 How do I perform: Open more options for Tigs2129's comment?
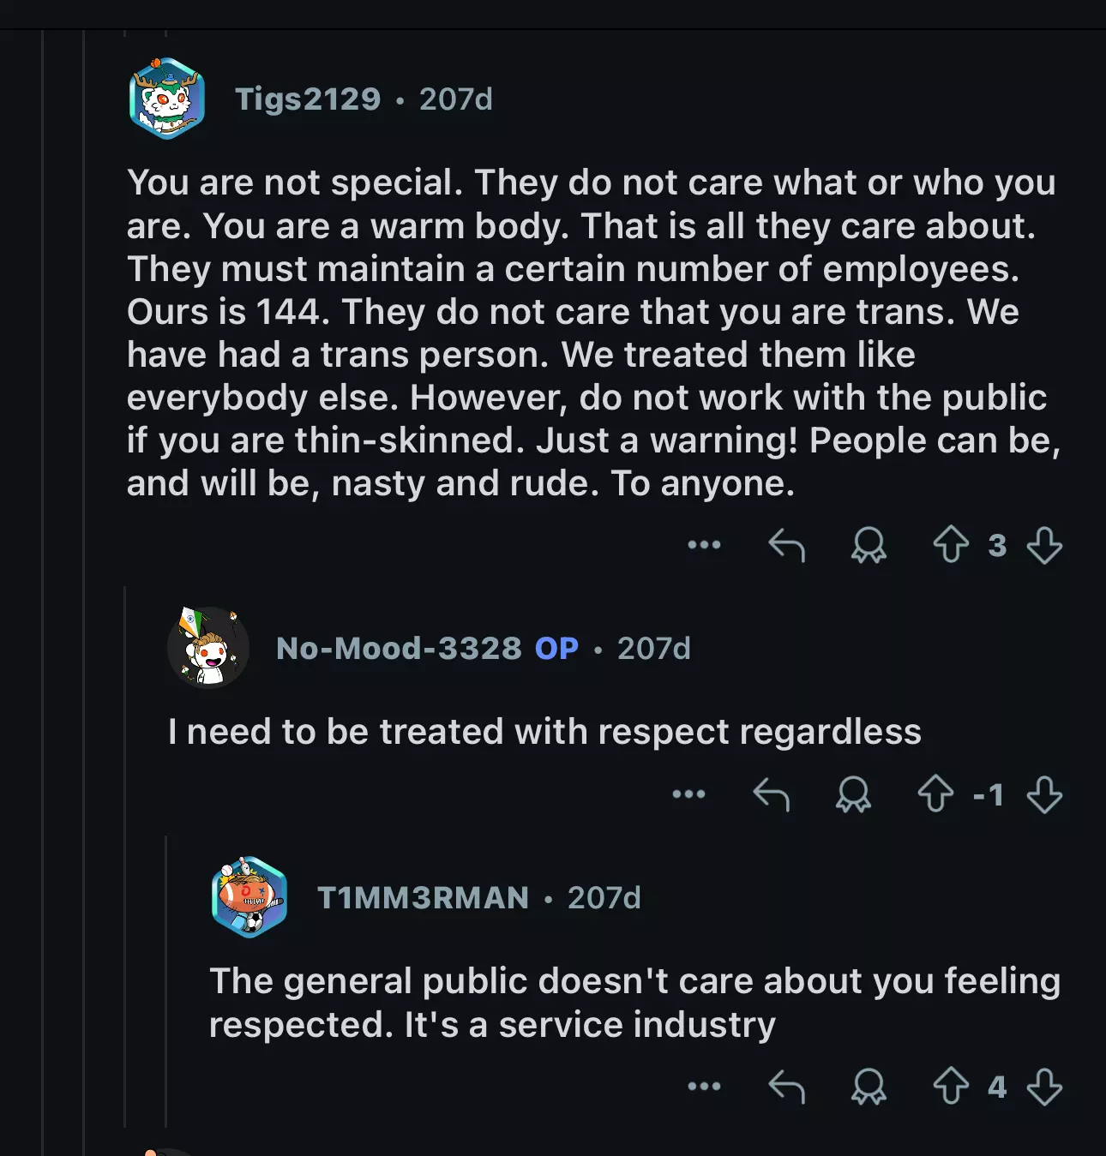[x=704, y=545]
